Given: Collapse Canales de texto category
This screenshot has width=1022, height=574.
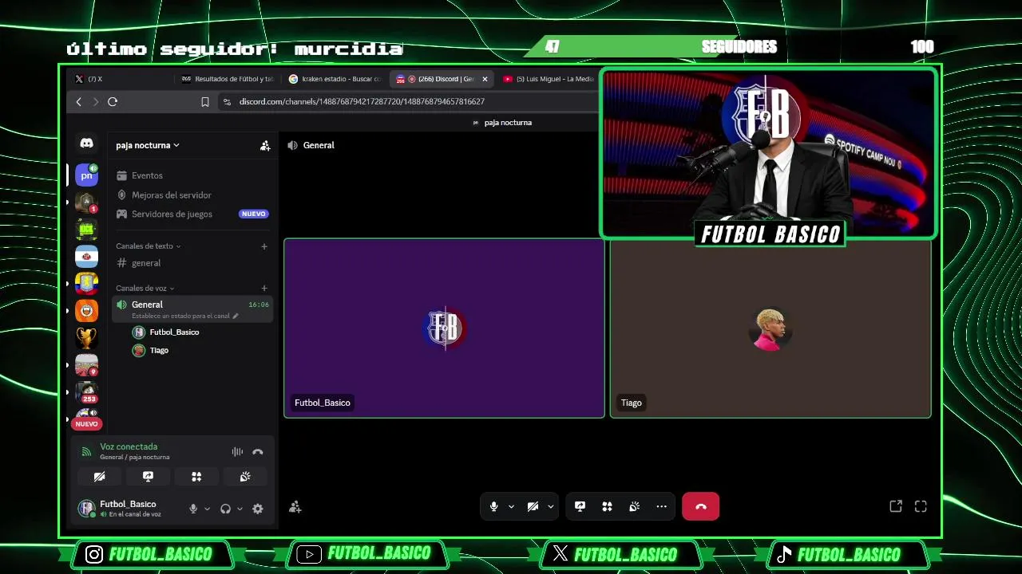Looking at the screenshot, I should (x=149, y=246).
